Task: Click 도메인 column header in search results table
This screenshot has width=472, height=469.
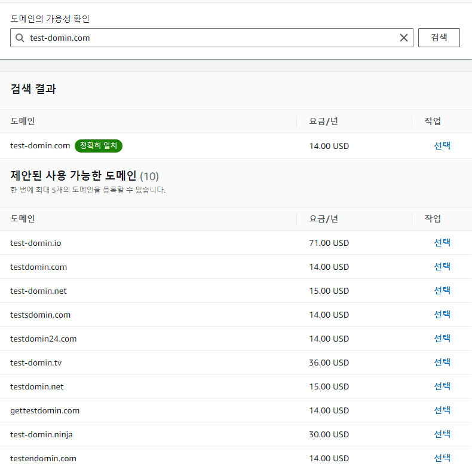Action: (x=23, y=121)
